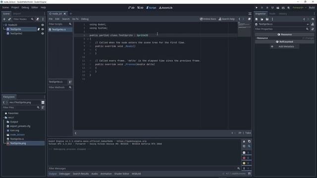The height and width of the screenshot is (178, 317).
Task: Switch to the Node tab beside Inspector
Action: coord(272,14)
